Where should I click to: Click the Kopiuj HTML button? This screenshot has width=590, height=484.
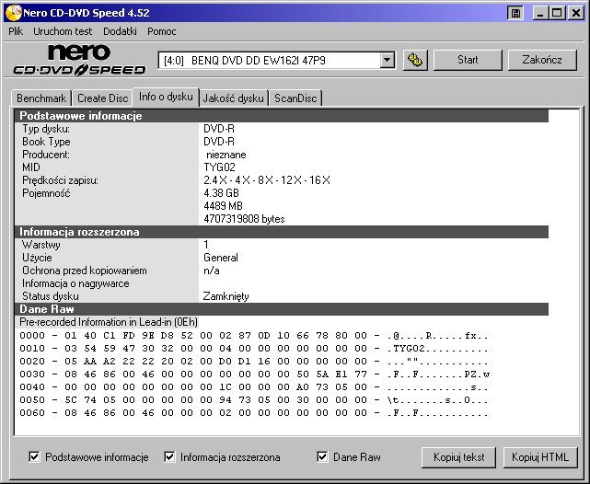click(540, 457)
